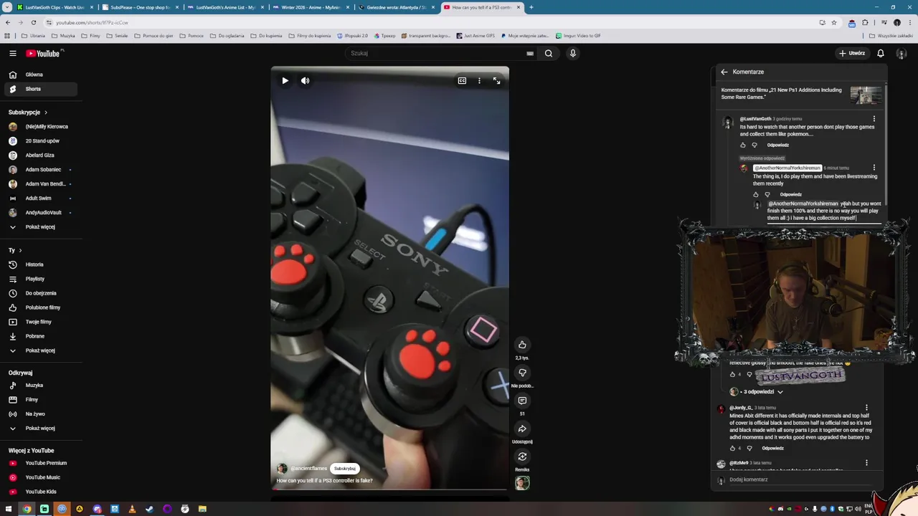Bookmark this page with the star icon
The width and height of the screenshot is (918, 516).
pos(833,22)
